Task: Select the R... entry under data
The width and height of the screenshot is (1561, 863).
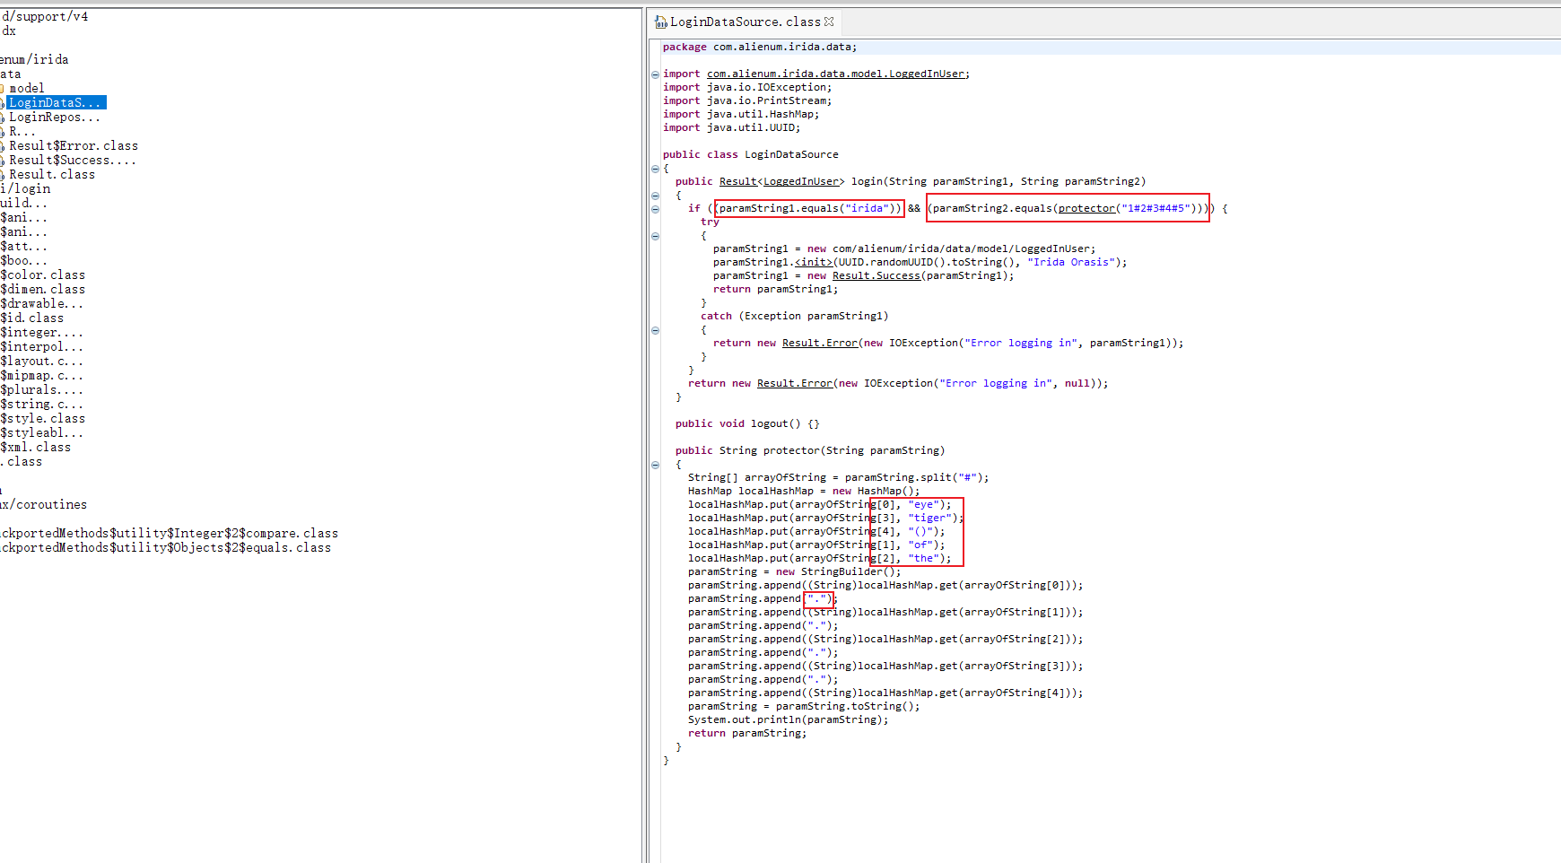Action: (x=22, y=131)
